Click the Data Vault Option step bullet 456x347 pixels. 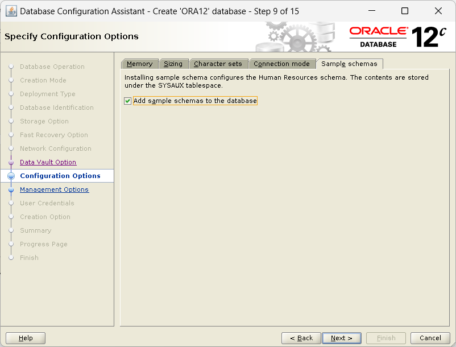[x=11, y=163]
